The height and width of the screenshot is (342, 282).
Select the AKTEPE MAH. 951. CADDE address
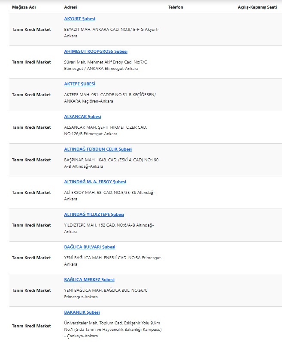(x=110, y=98)
